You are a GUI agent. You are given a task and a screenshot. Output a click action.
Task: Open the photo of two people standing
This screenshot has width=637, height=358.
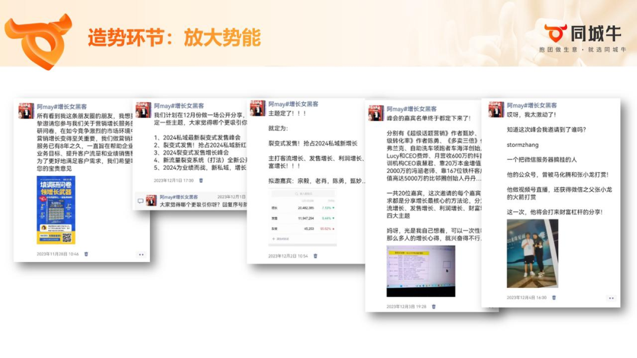point(533,254)
